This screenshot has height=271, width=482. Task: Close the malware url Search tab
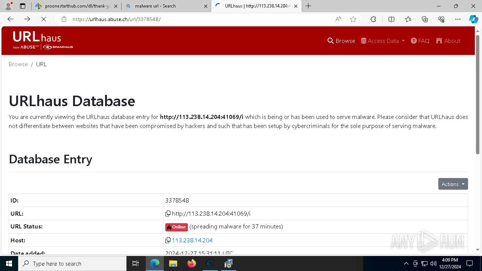(206, 6)
